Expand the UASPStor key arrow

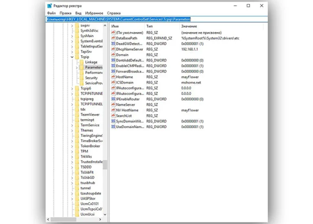(72, 199)
